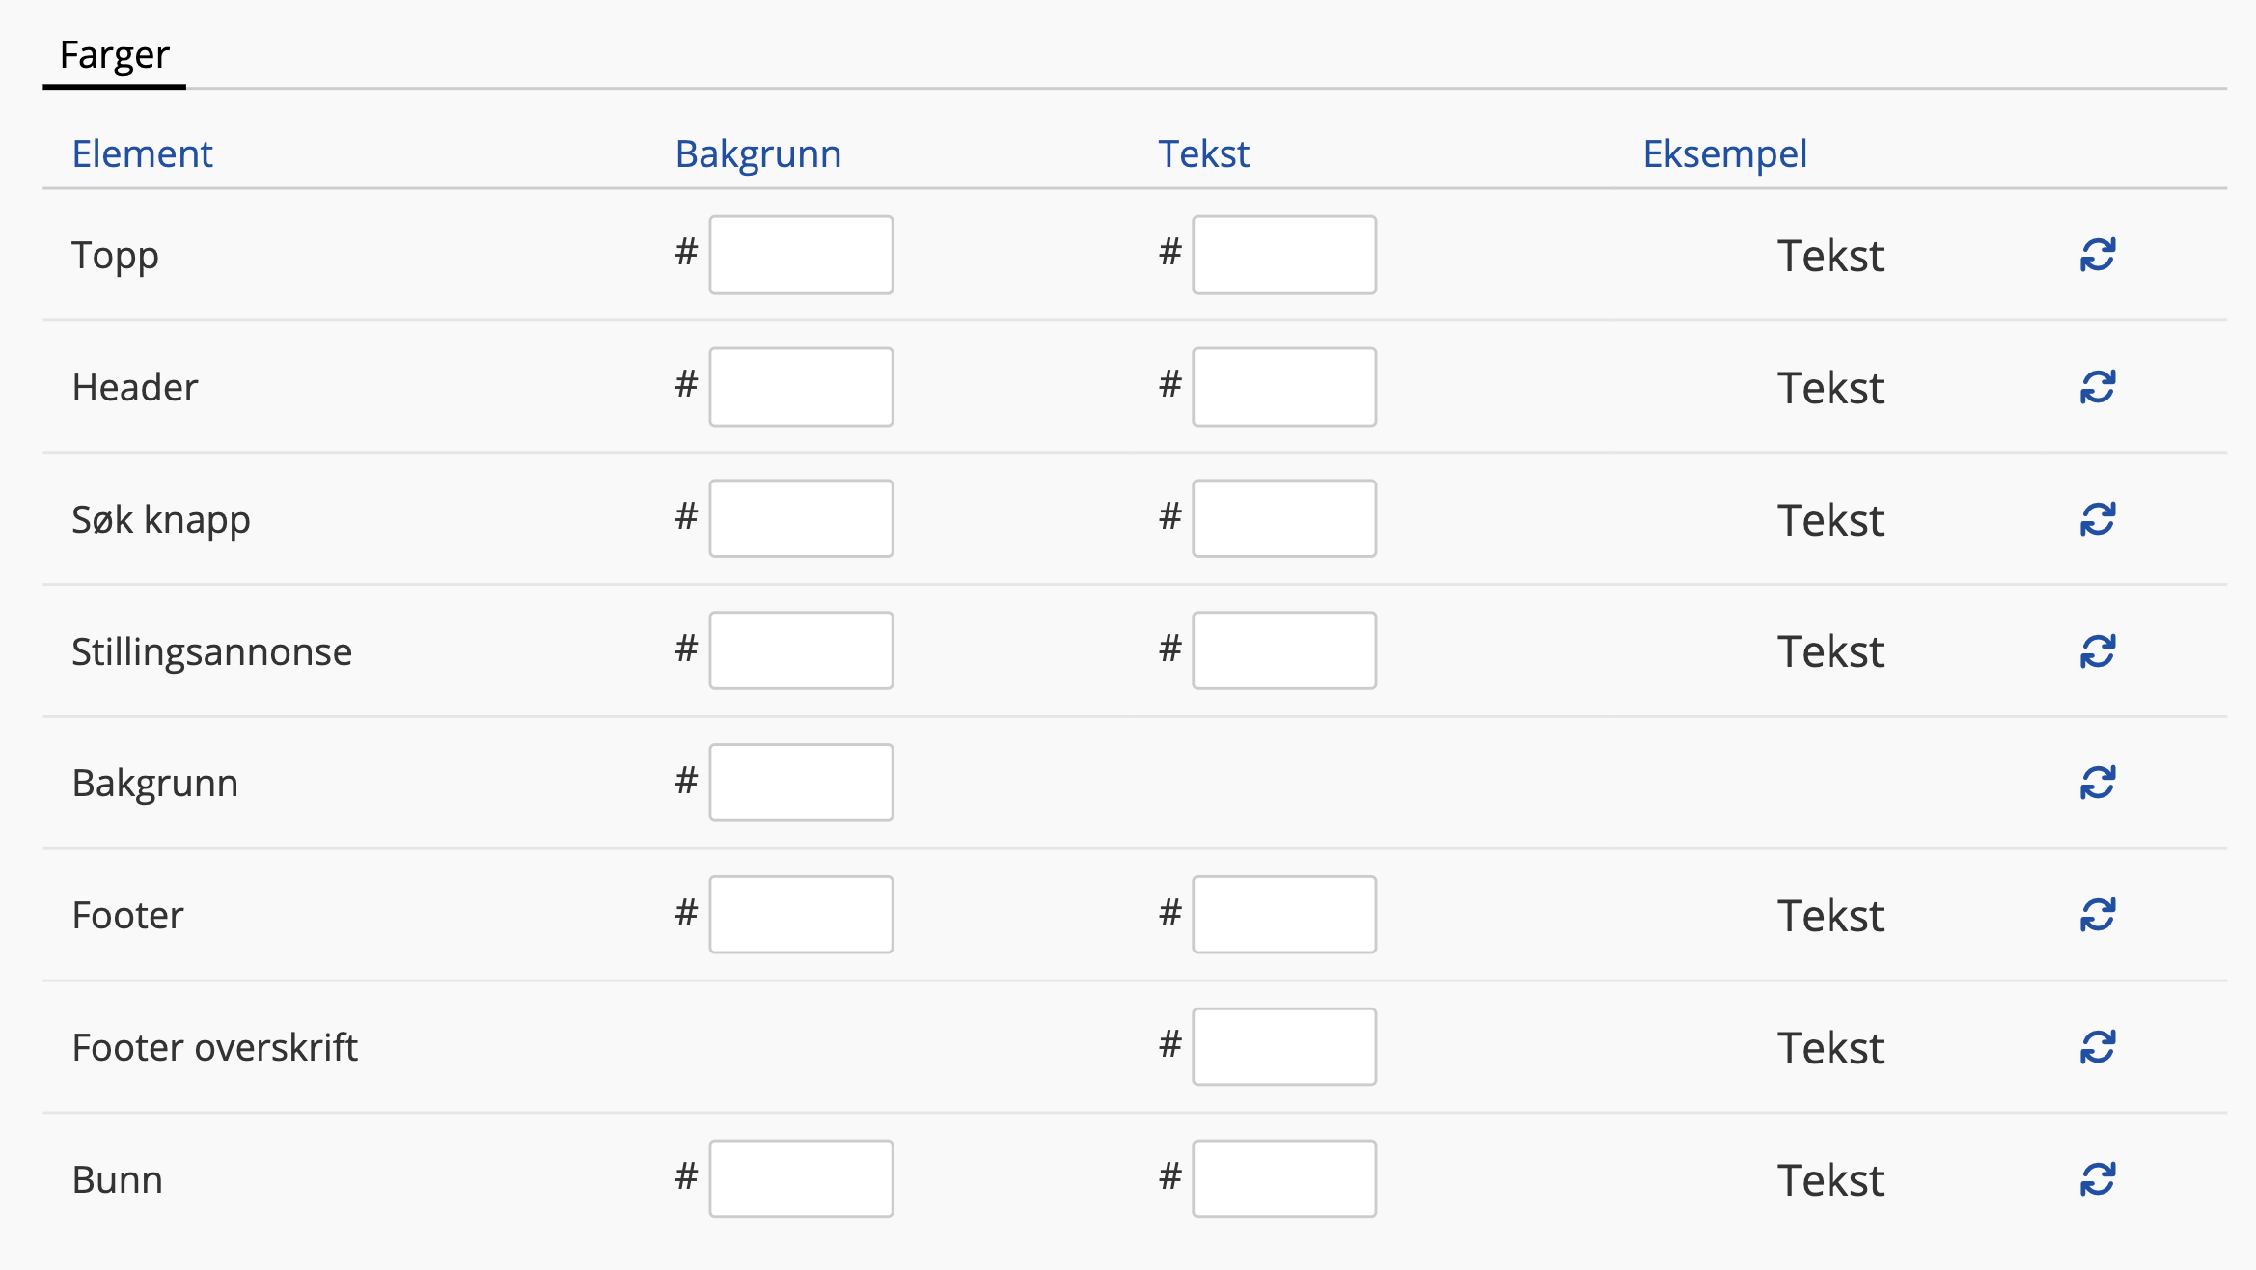Reset the Søk knapp colors

(x=2097, y=519)
